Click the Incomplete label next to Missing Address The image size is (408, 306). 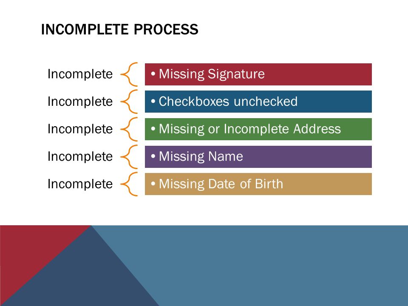(80, 129)
